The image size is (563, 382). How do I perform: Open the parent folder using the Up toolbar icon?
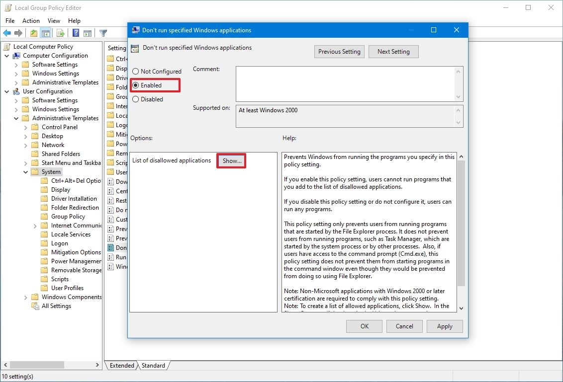(x=33, y=33)
